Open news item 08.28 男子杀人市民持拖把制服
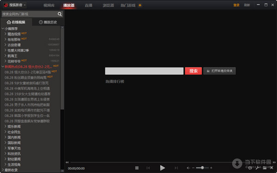 coord(27,105)
